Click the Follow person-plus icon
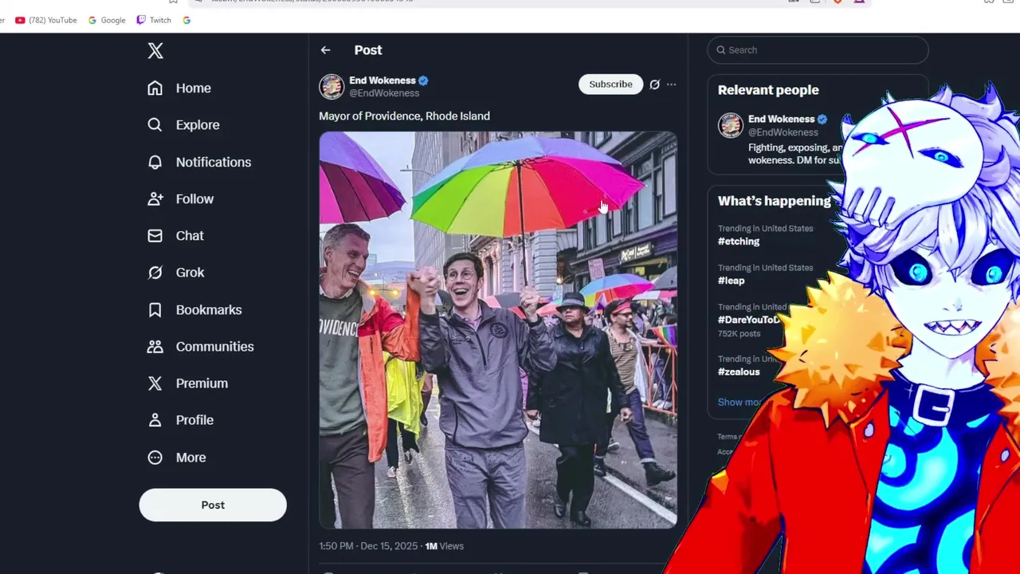 pyautogui.click(x=155, y=199)
